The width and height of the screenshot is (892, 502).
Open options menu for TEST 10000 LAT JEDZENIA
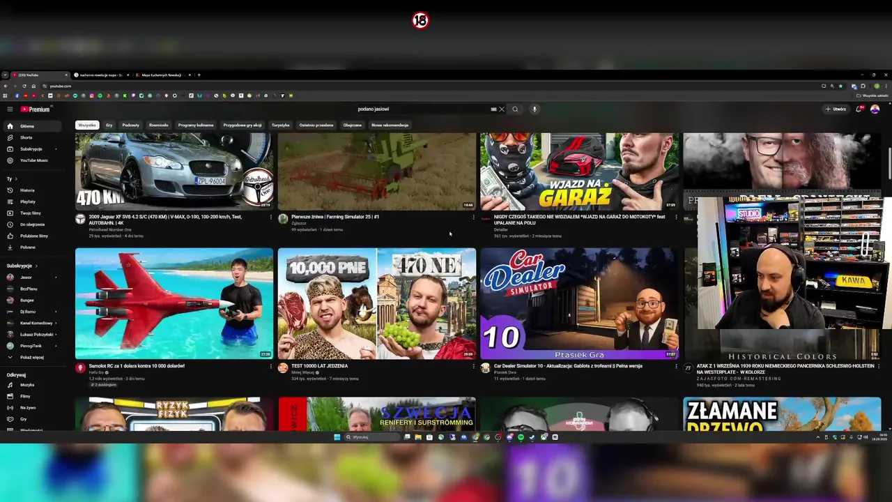click(x=473, y=366)
